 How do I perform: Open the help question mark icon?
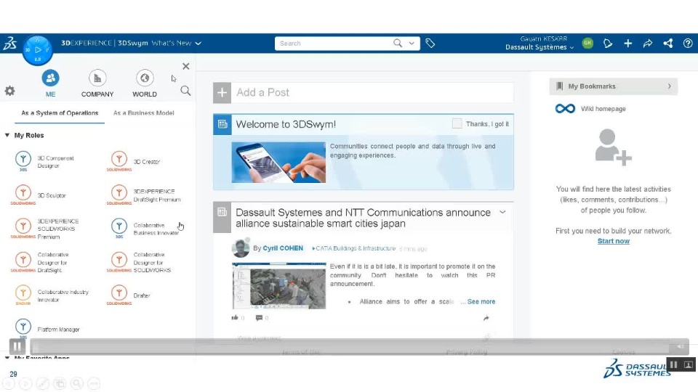688,43
